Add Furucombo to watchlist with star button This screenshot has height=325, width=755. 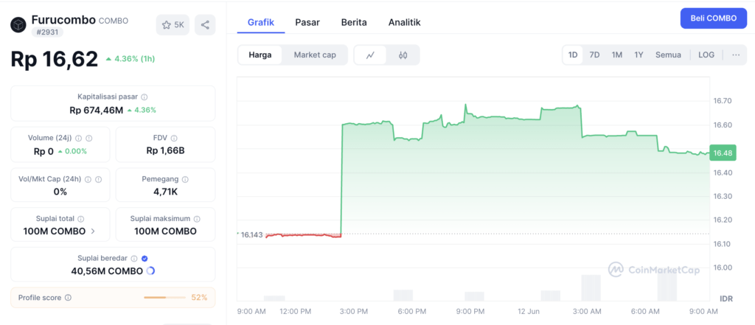click(x=173, y=25)
